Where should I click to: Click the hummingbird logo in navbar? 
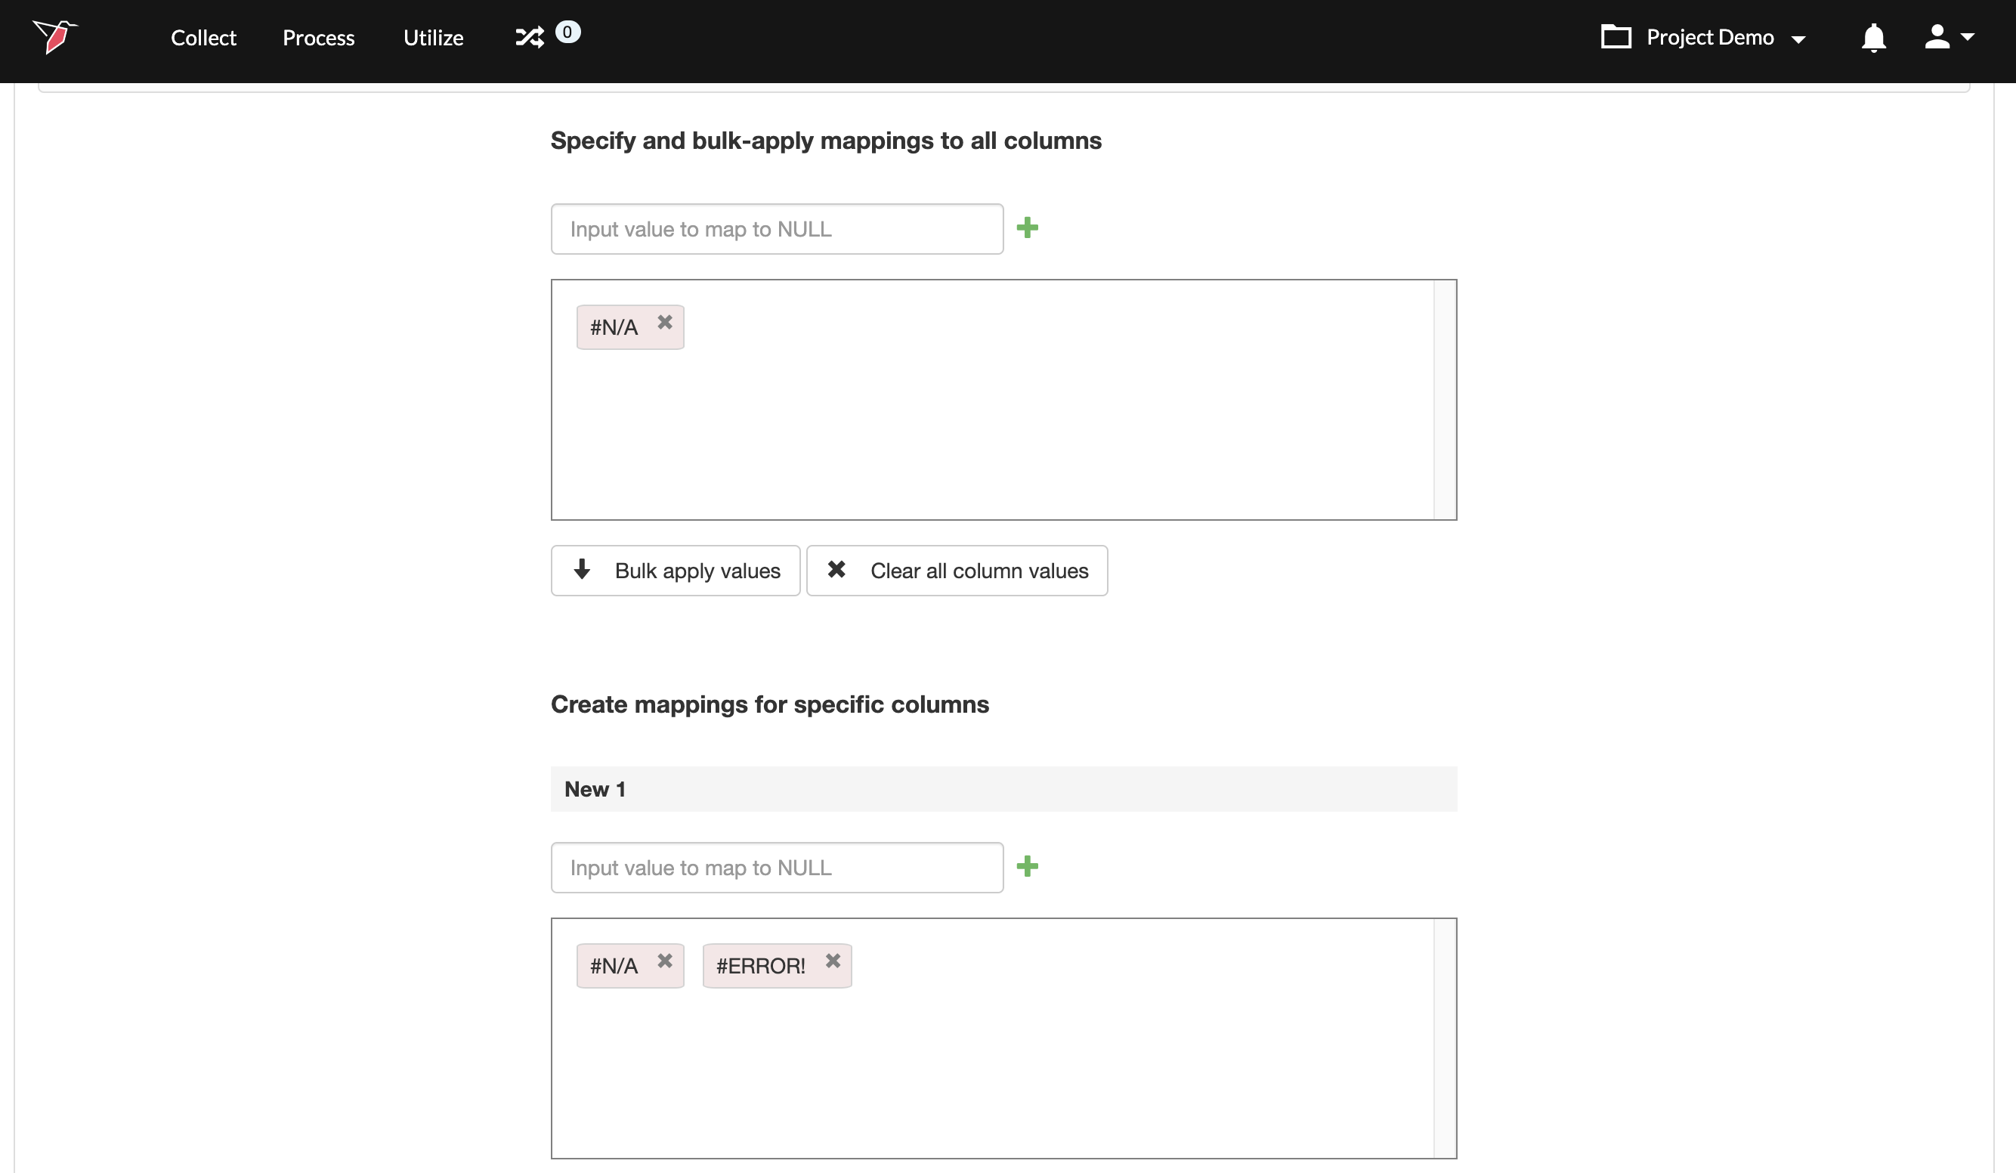click(x=54, y=37)
